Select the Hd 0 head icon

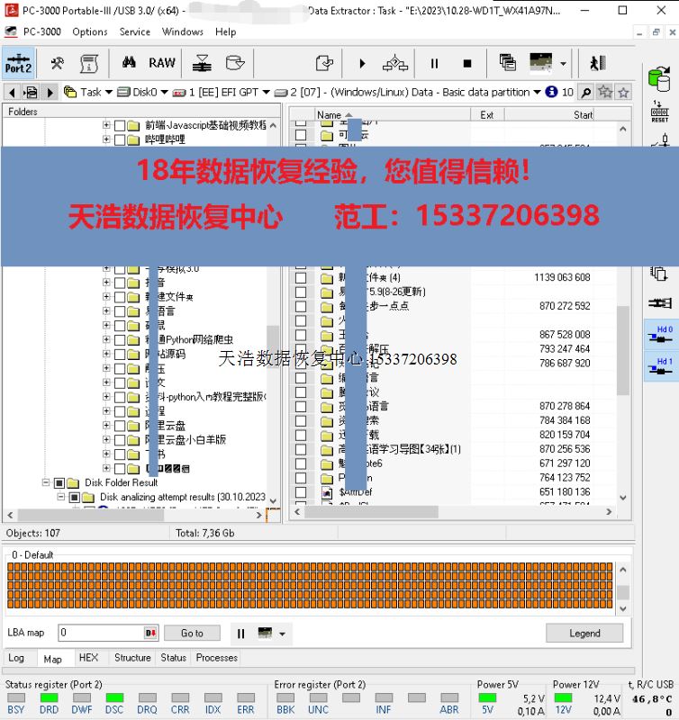point(660,335)
